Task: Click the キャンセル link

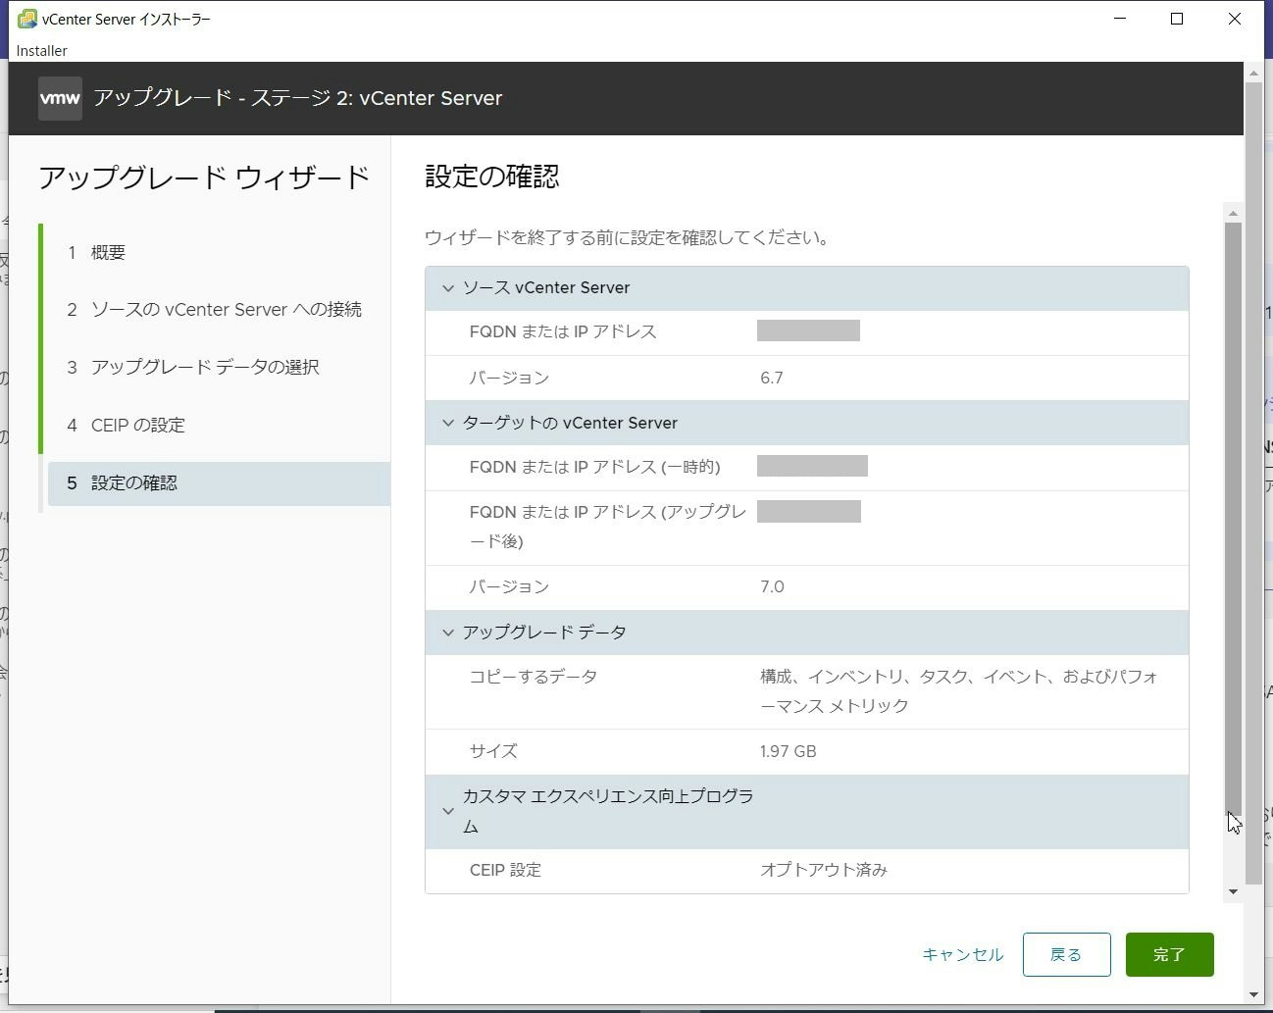Action: tap(963, 954)
